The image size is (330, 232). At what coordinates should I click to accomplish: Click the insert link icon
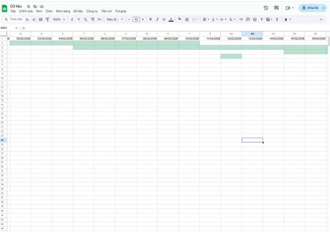pyautogui.click(x=241, y=19)
